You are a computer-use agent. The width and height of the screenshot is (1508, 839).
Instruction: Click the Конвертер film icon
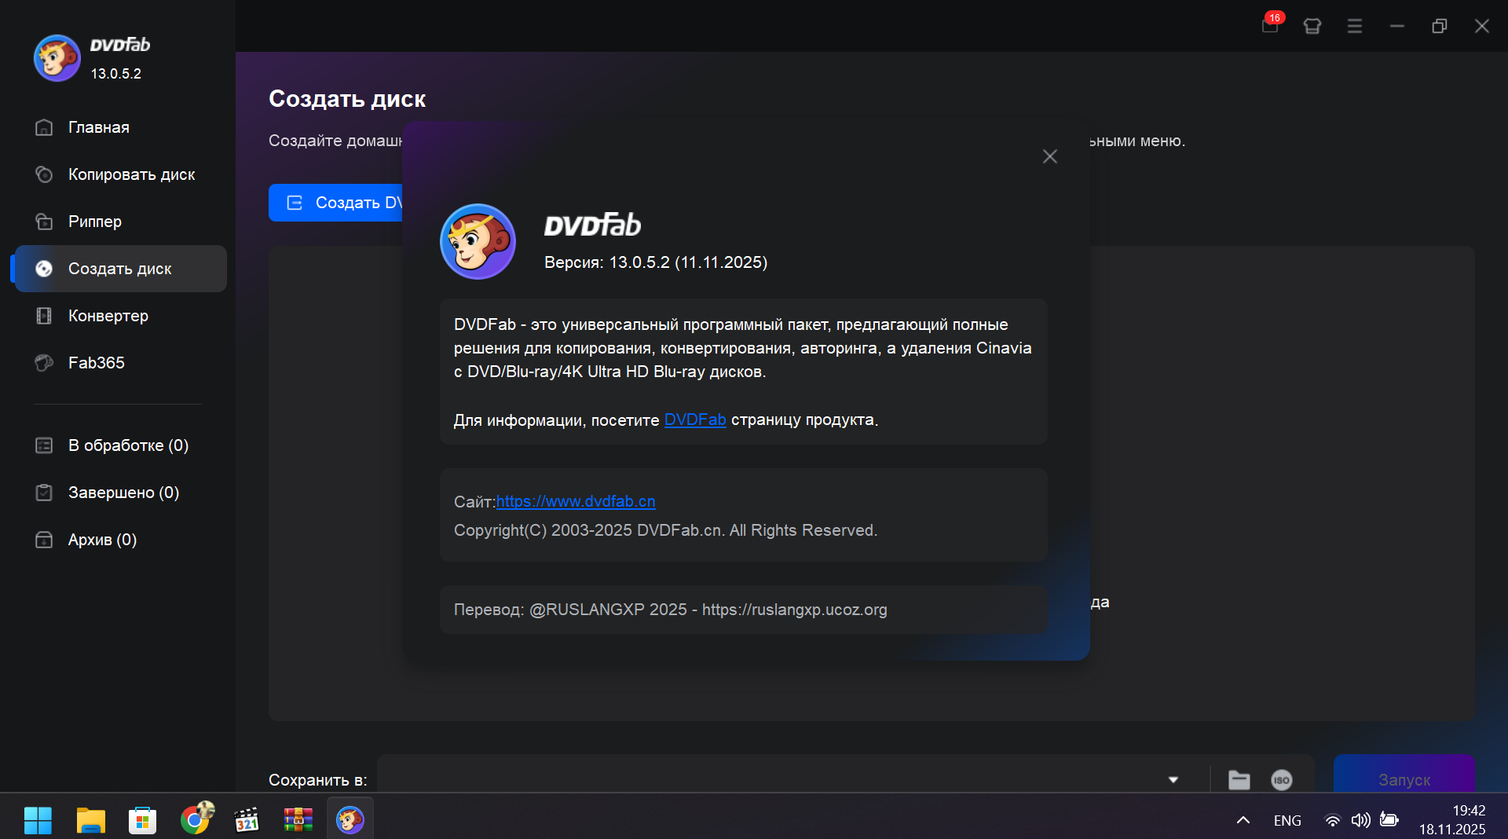pos(44,316)
